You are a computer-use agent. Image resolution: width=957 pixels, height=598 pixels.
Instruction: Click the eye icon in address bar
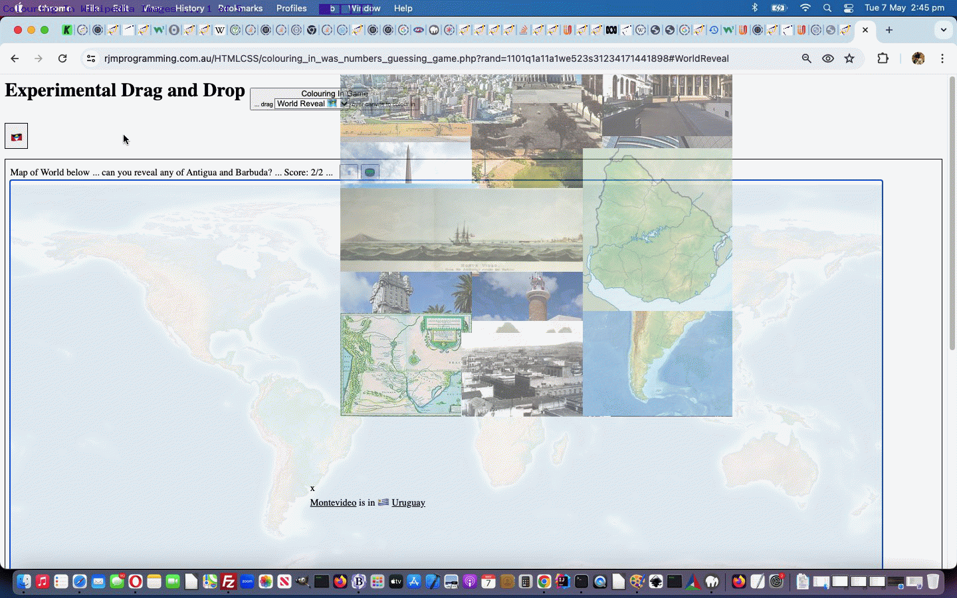[828, 58]
